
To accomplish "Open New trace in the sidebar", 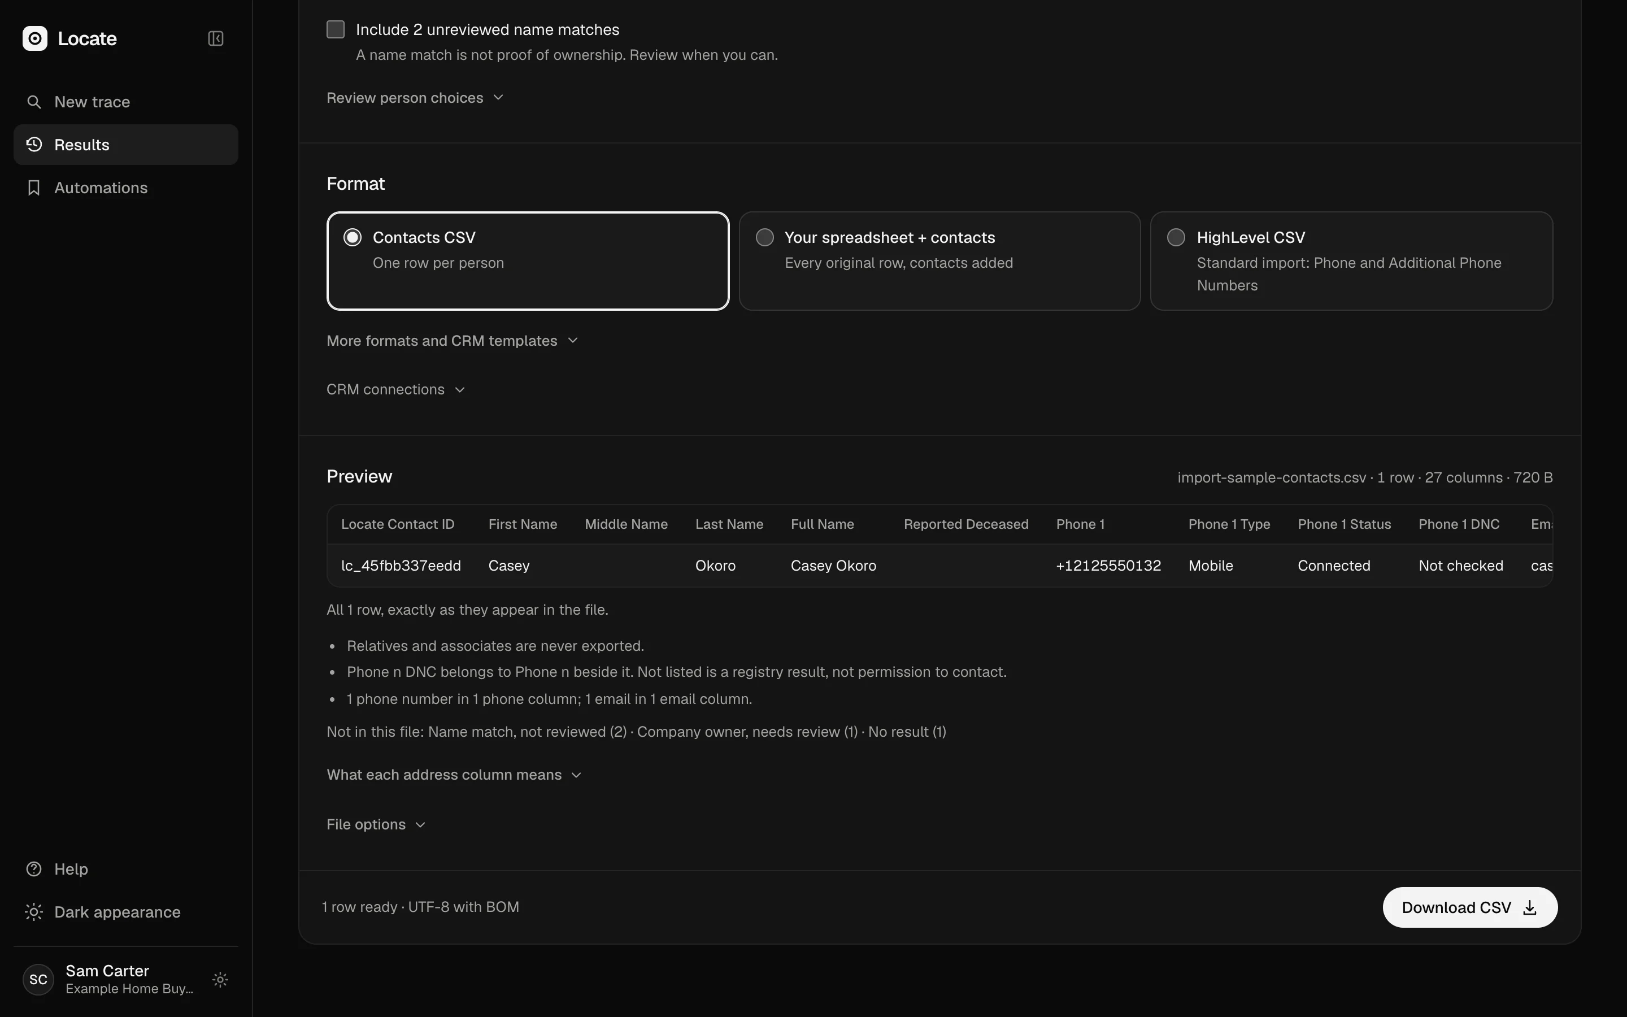I will click(x=126, y=102).
